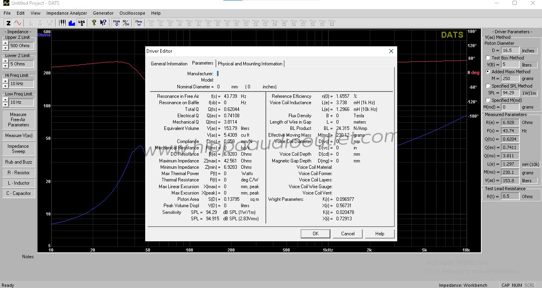Click the RE/IM toolbar icon
Image resolution: width=542 pixels, height=288 pixels.
point(126,23)
